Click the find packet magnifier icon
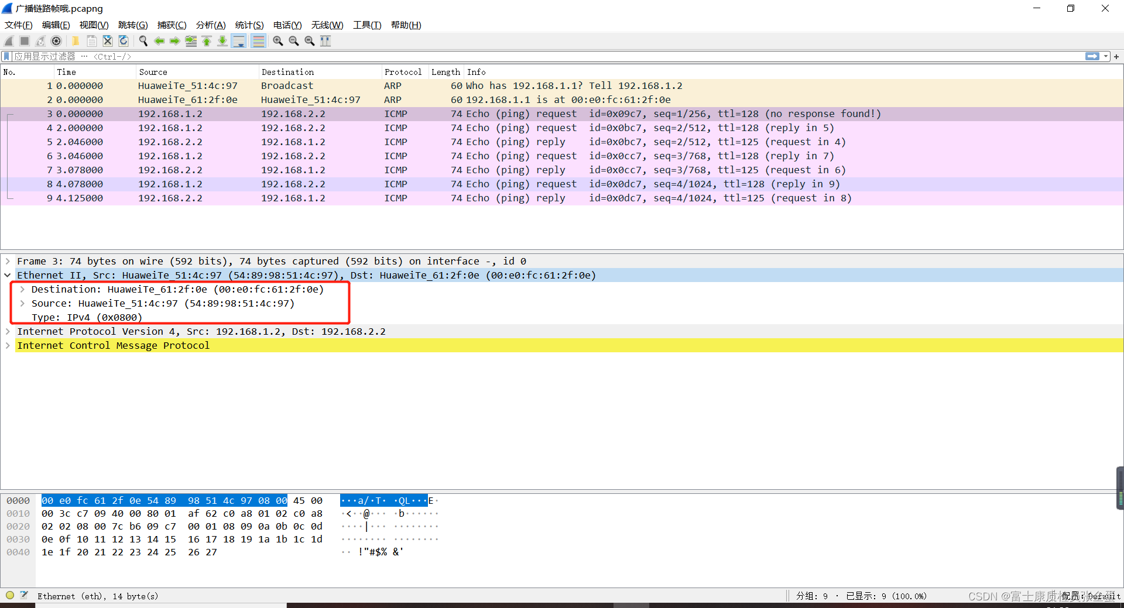Image resolution: width=1124 pixels, height=608 pixels. pos(143,41)
